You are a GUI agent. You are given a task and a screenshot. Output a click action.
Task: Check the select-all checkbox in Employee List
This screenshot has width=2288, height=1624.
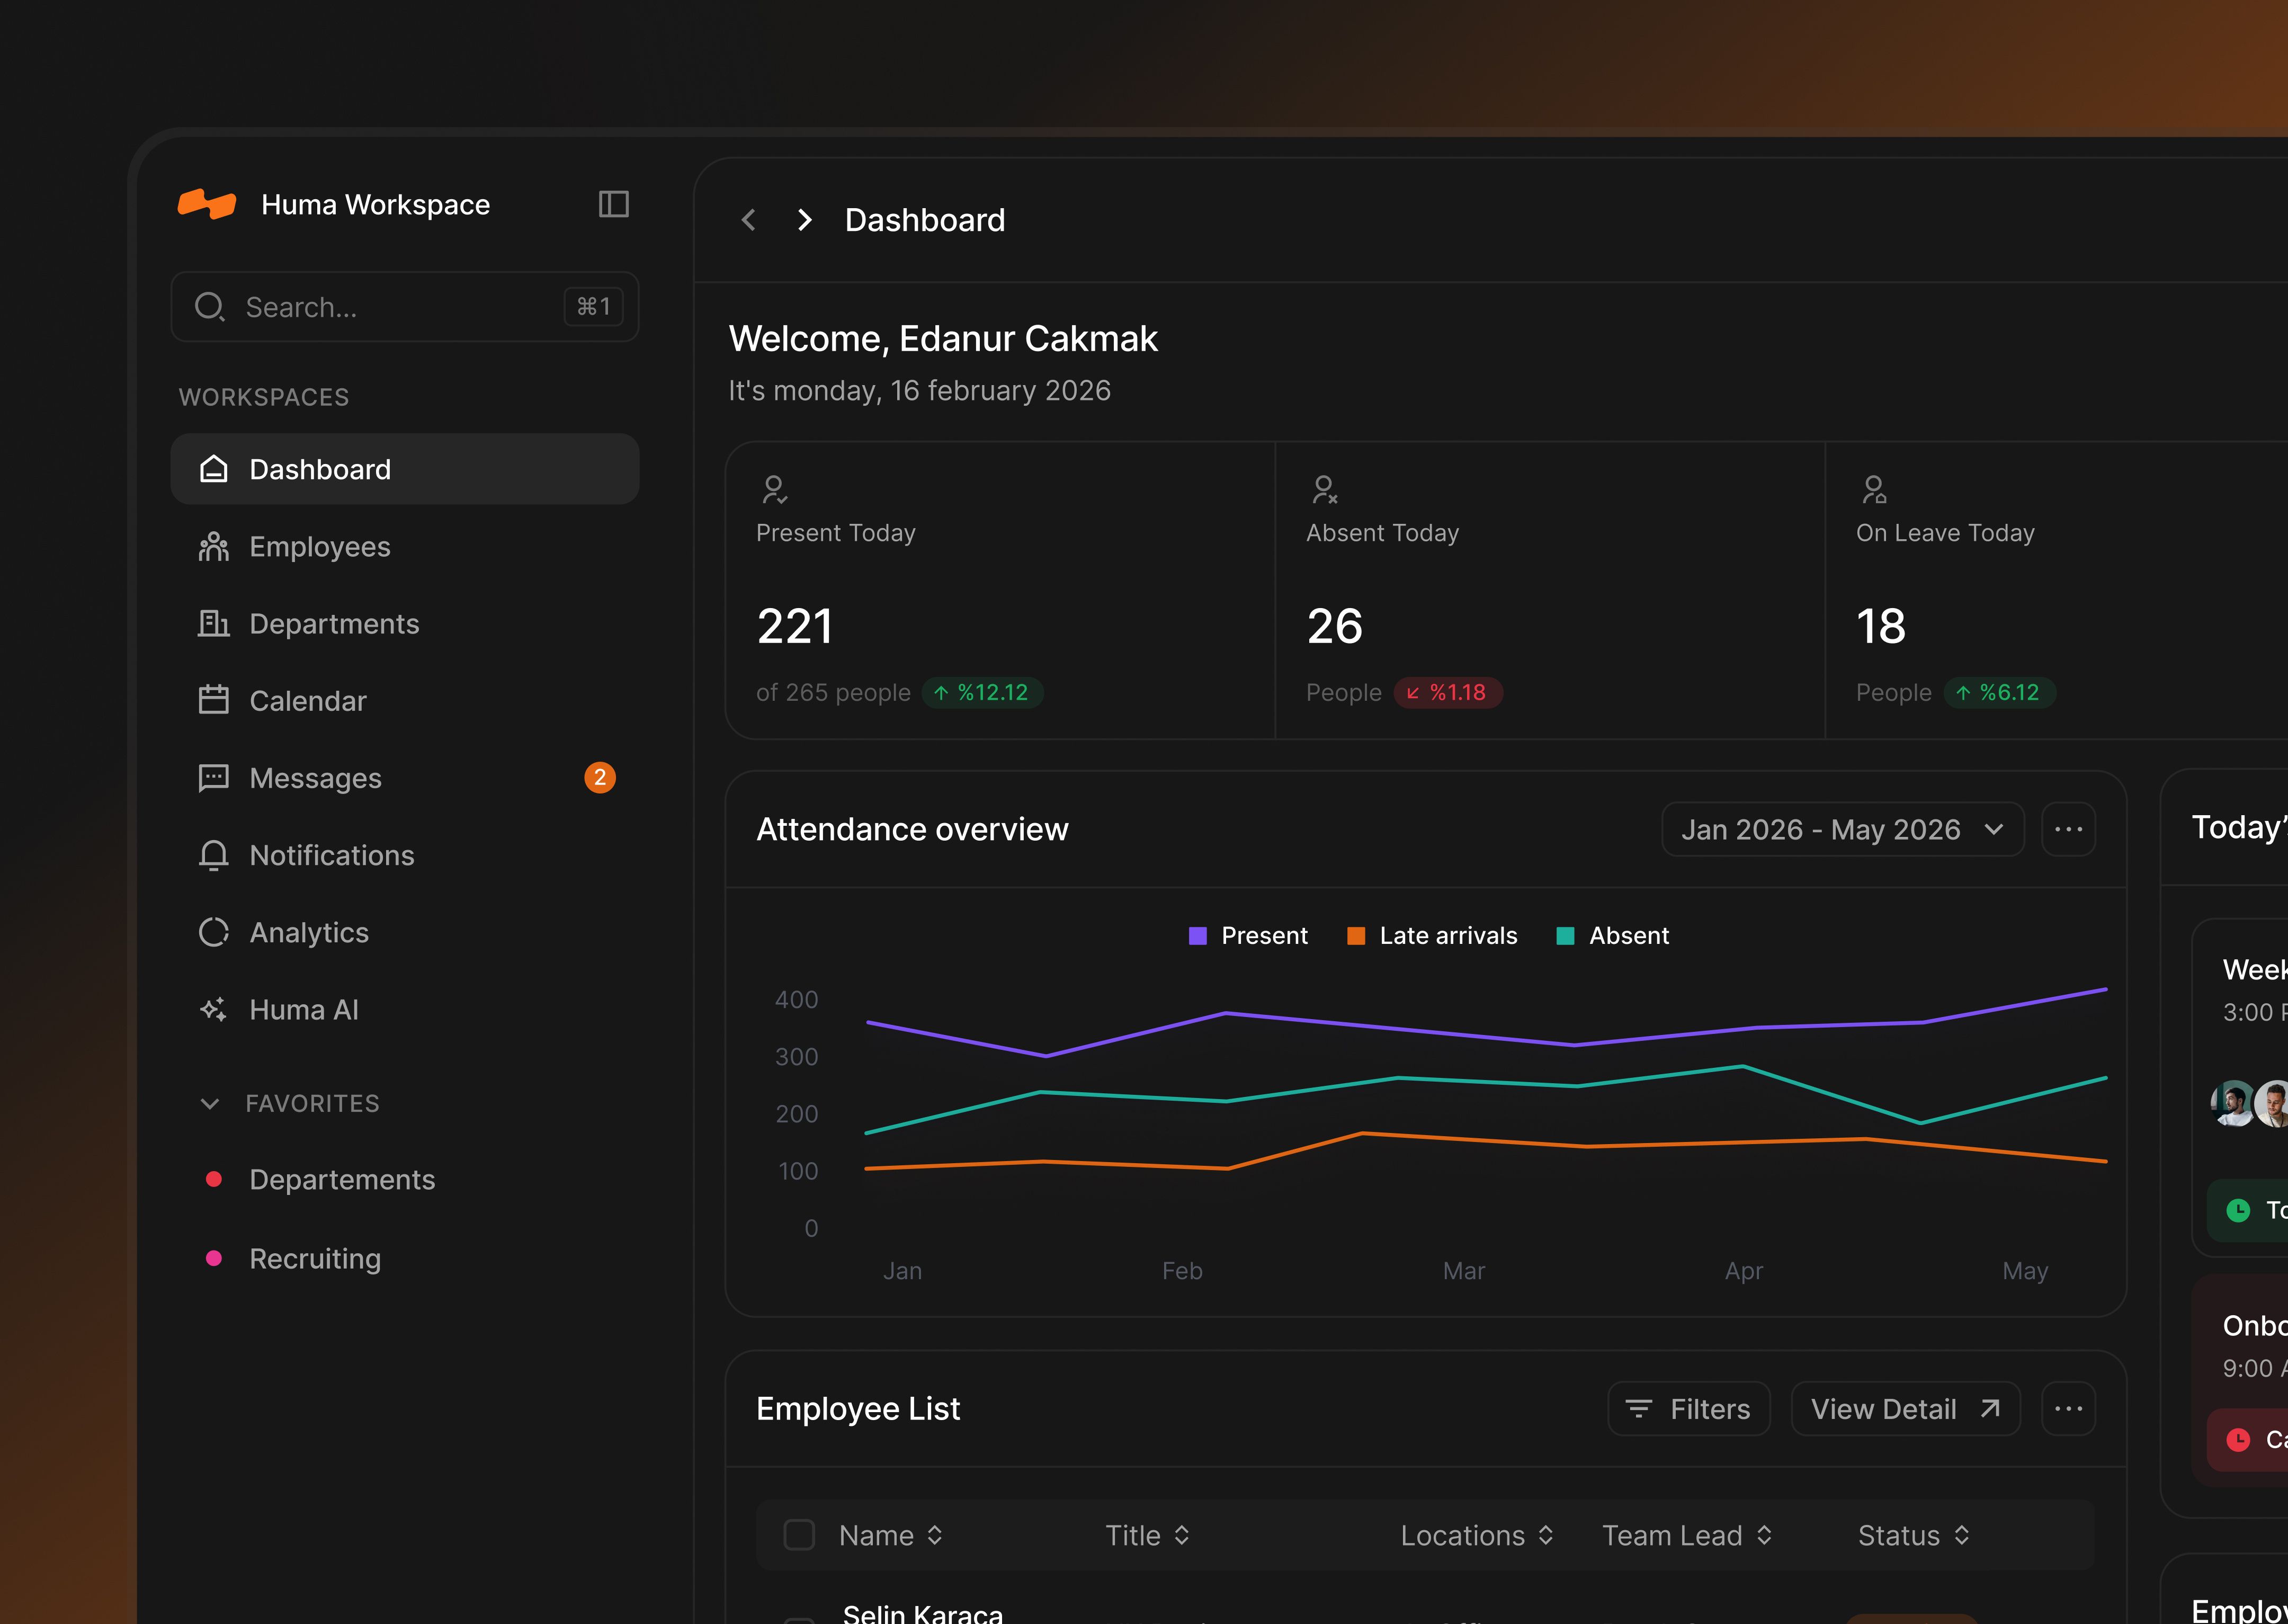point(799,1534)
